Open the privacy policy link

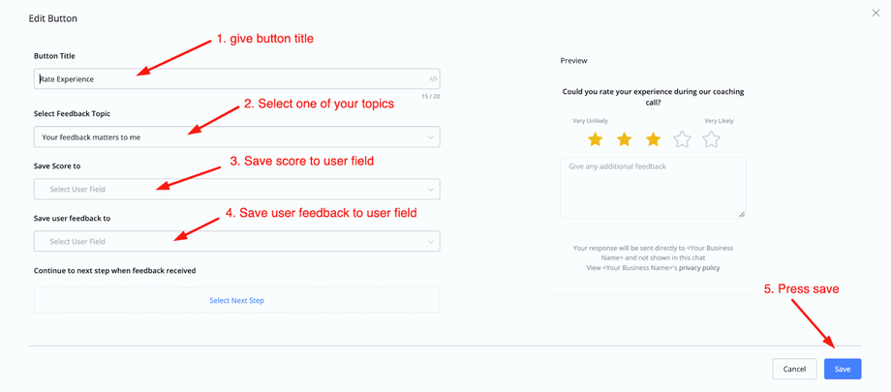tap(699, 268)
